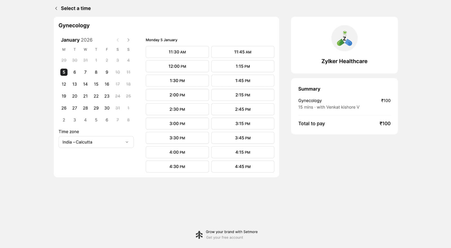451x248 pixels.
Task: Choose the 13th on the calendar
Action: 75,84
